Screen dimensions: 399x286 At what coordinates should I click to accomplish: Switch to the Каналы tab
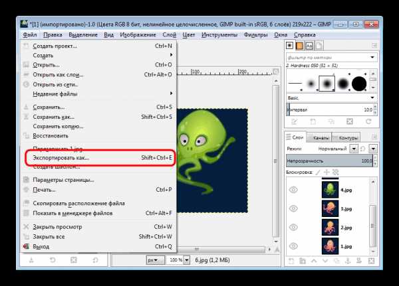[319, 137]
